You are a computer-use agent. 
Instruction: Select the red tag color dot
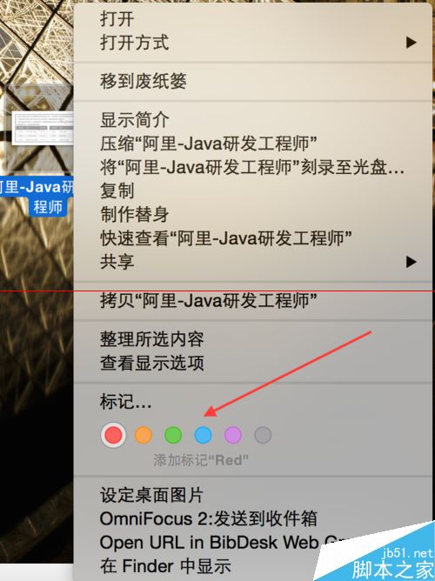(113, 435)
